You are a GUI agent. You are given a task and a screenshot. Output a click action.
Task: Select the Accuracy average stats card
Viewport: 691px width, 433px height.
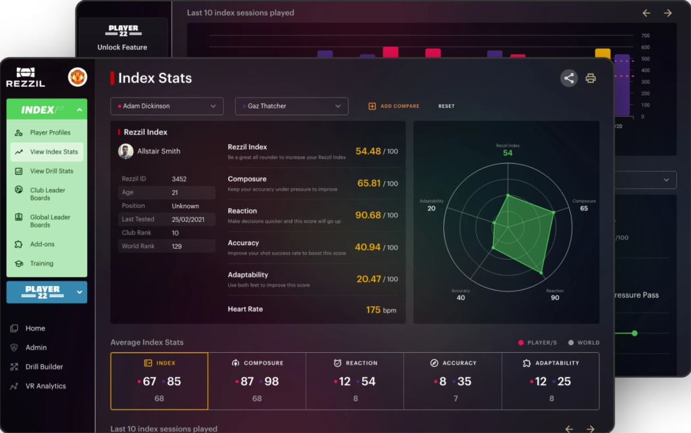pos(453,381)
